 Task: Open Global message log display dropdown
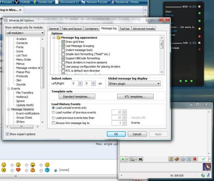click(134, 84)
